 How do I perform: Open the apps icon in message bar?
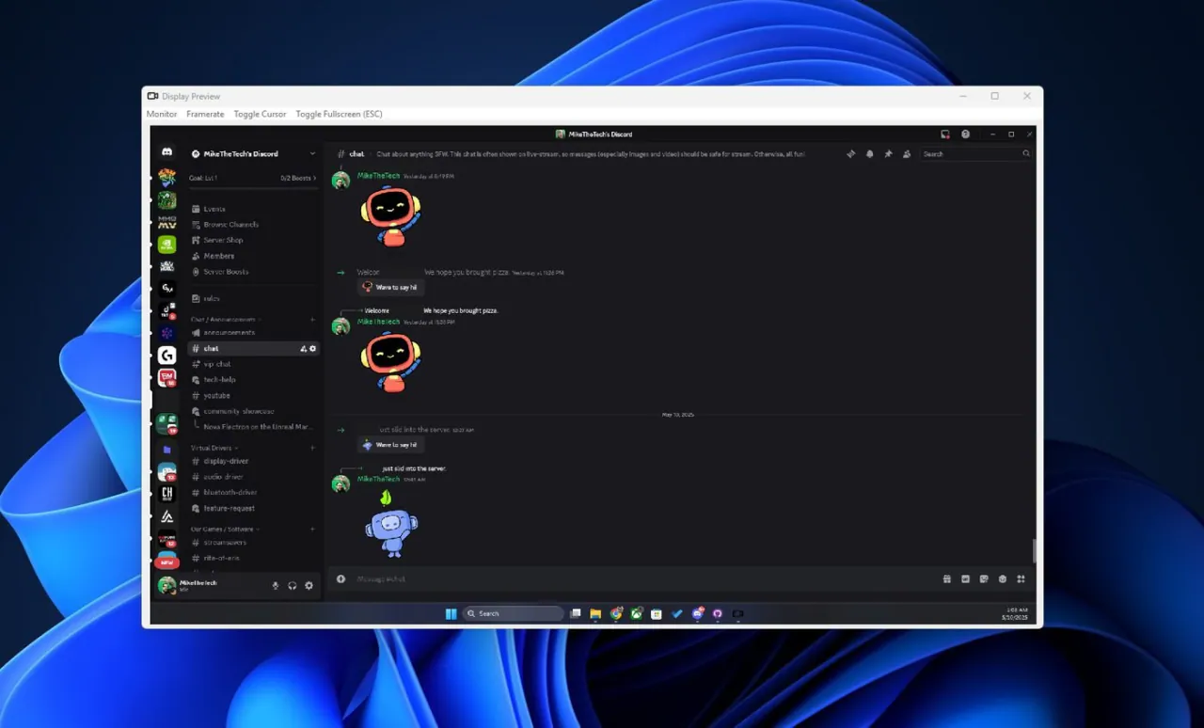(1021, 579)
